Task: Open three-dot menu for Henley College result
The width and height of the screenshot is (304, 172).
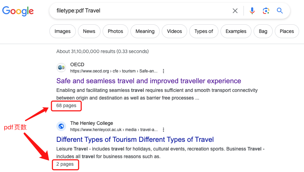Action: click(163, 130)
